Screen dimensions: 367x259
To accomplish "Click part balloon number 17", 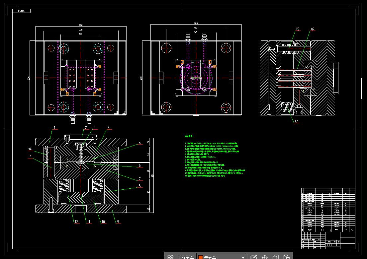I will [296, 121].
